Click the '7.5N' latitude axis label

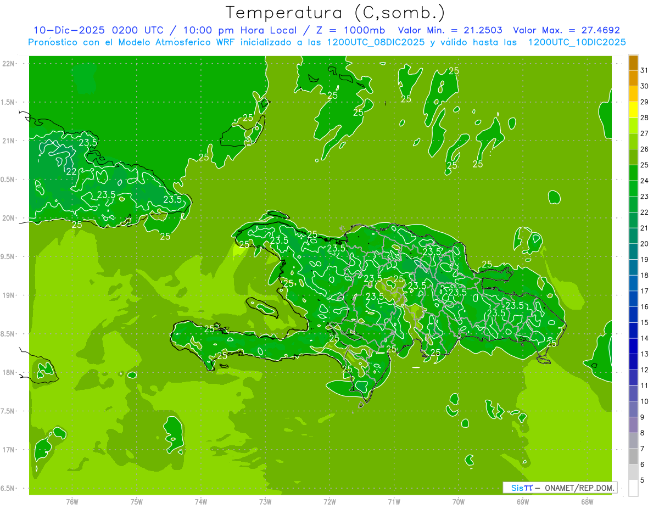coord(8,411)
